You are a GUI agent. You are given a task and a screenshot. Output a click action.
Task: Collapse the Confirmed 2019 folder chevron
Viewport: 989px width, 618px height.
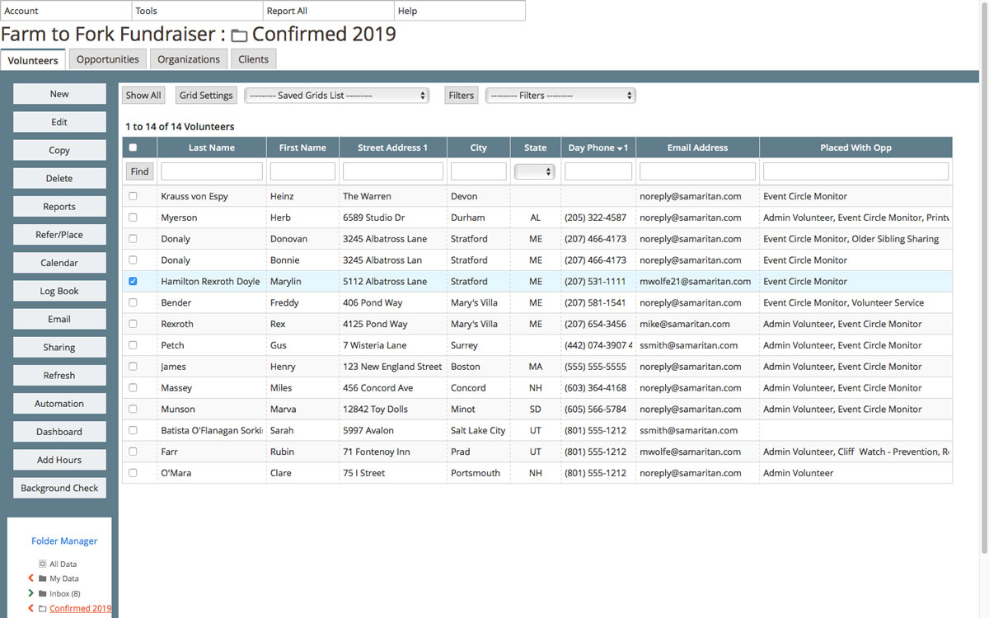pyautogui.click(x=31, y=608)
